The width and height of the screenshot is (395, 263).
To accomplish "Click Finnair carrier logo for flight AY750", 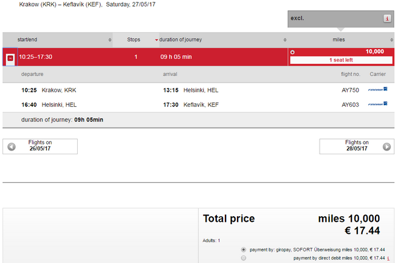I will click(x=377, y=89).
